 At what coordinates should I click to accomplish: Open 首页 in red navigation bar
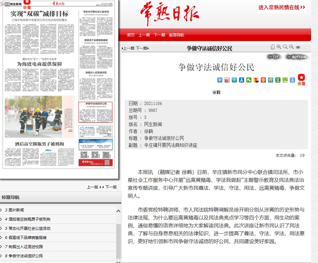131,35
